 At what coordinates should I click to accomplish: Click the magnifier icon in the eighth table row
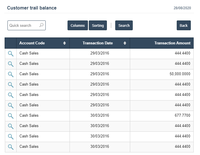coord(11,126)
